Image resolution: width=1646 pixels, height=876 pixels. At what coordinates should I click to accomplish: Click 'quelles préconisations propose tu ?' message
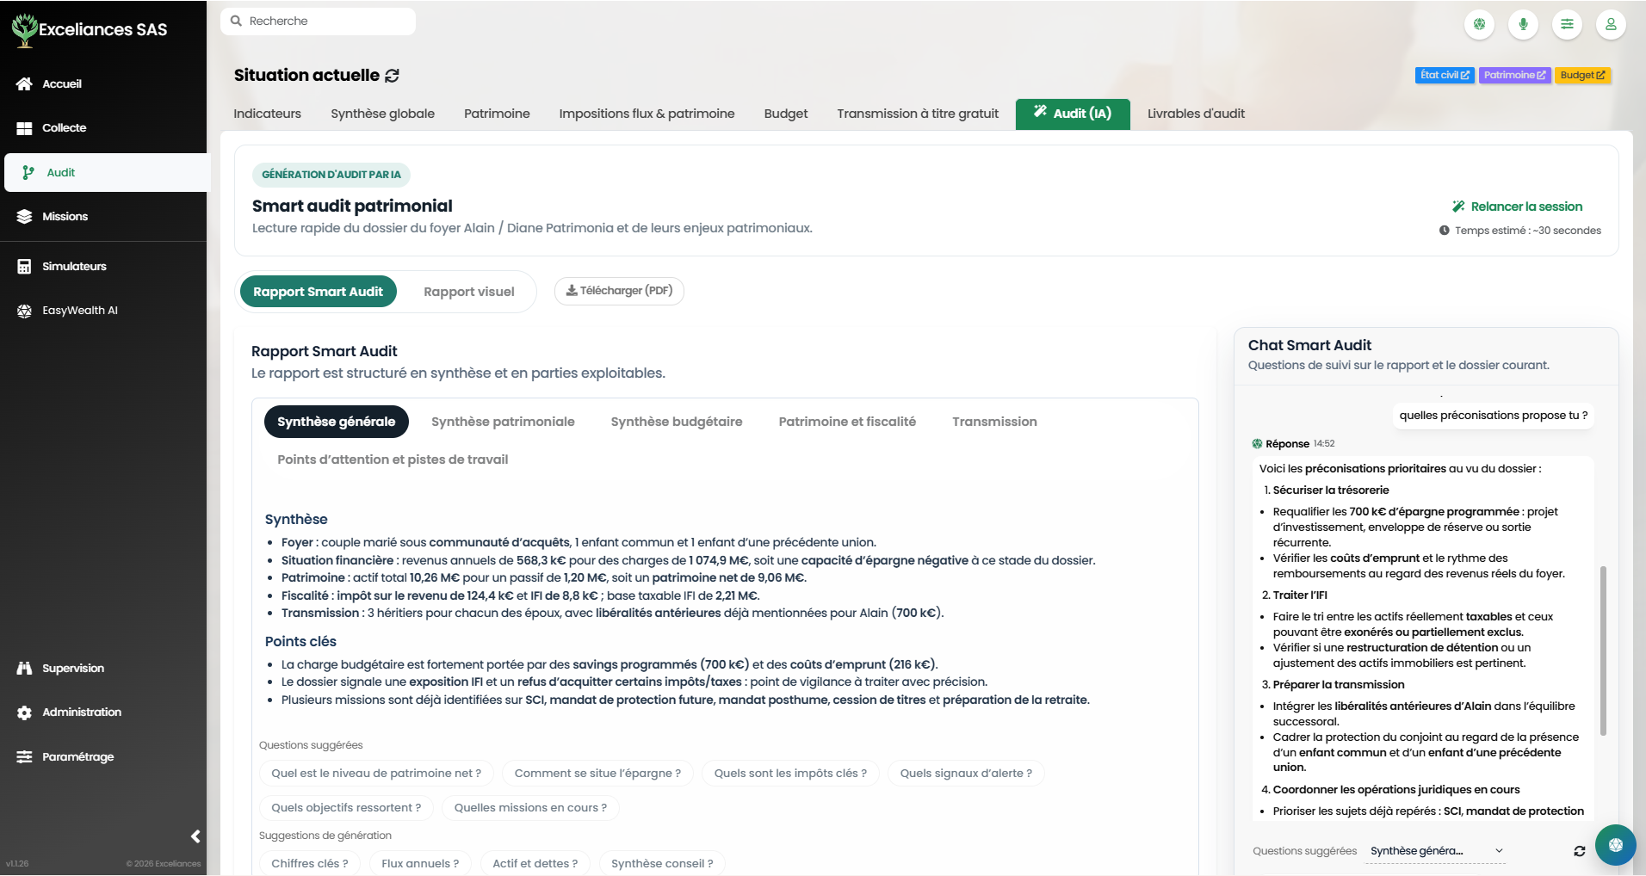(1493, 416)
